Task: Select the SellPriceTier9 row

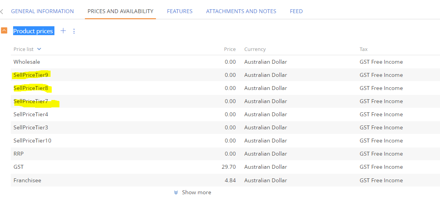Action: pyautogui.click(x=225, y=75)
